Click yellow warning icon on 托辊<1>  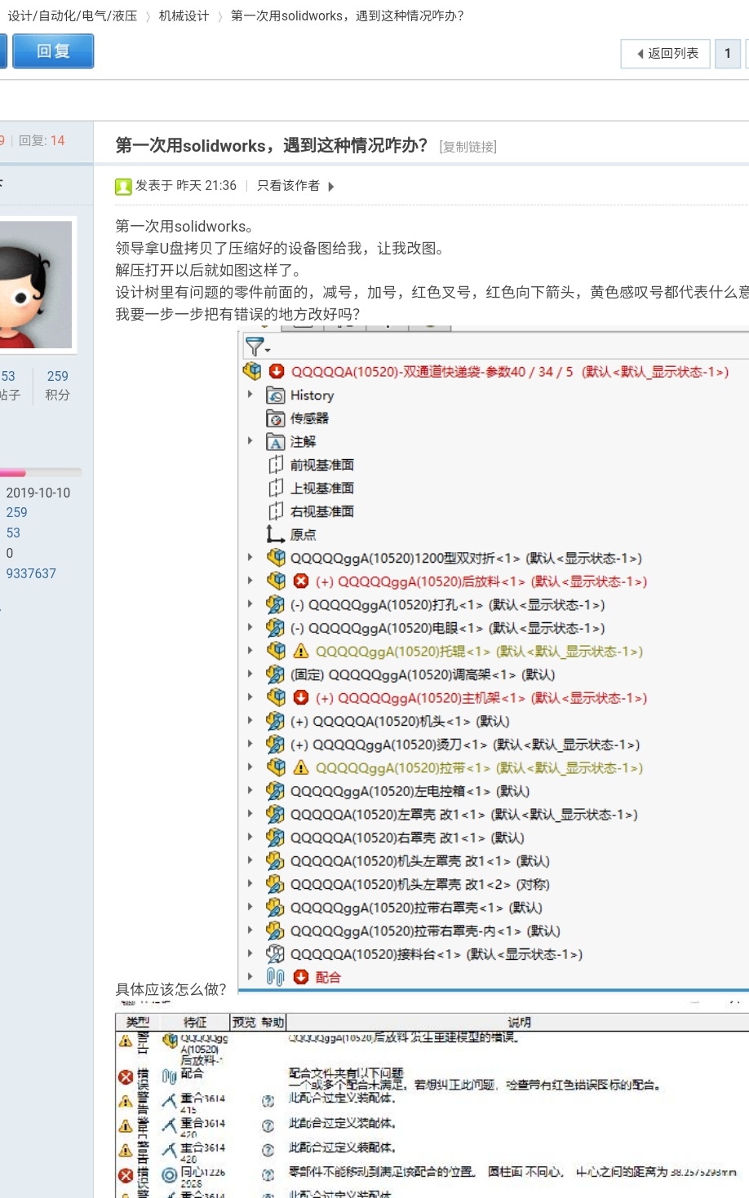[301, 651]
